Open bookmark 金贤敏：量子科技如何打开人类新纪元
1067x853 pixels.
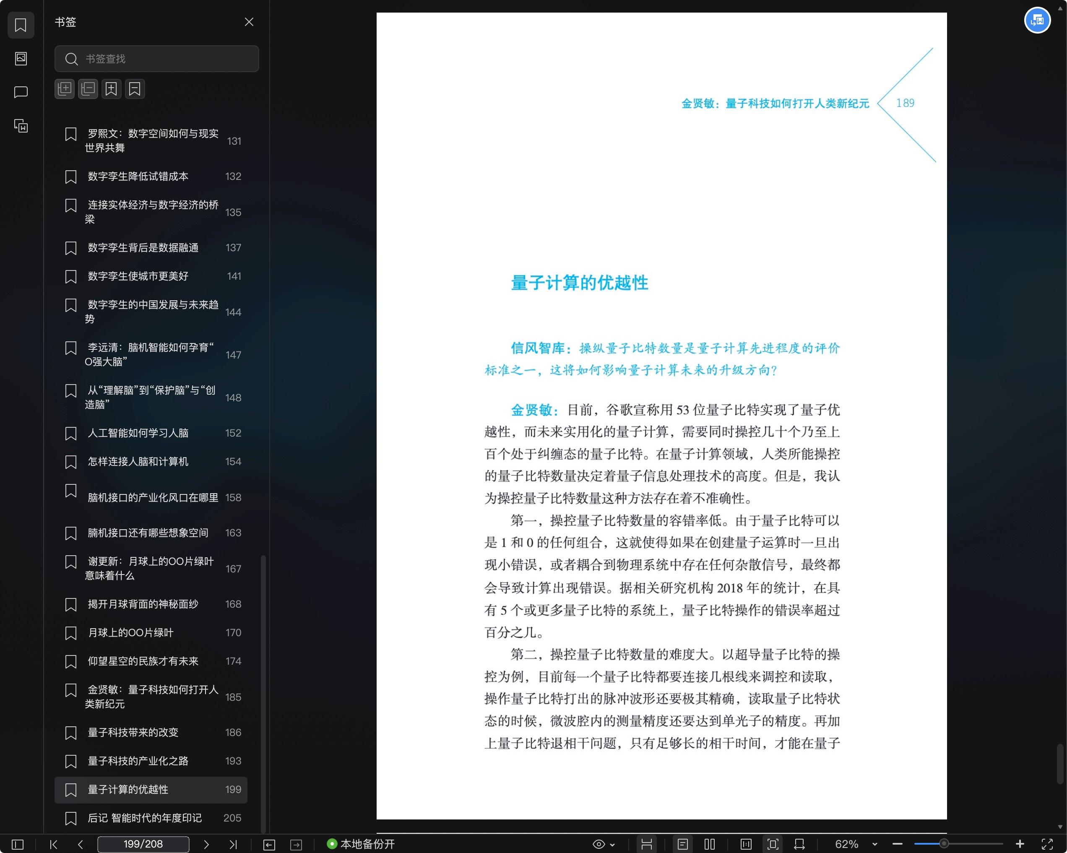[x=151, y=697]
